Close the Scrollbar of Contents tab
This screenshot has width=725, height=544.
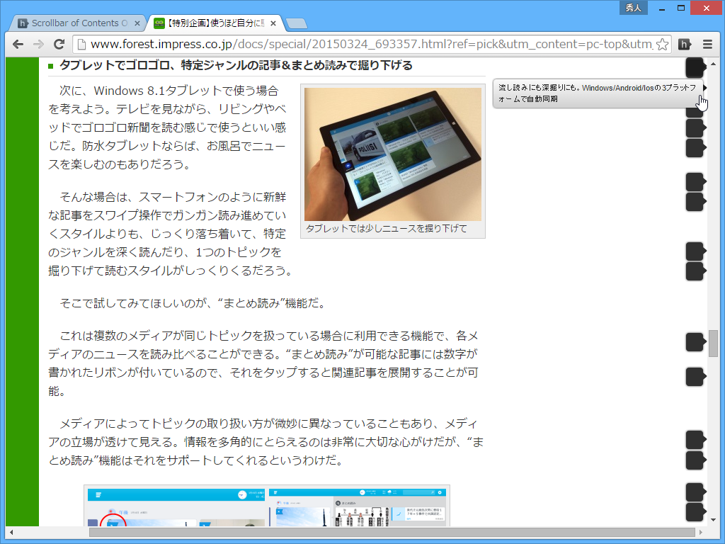pyautogui.click(x=137, y=23)
